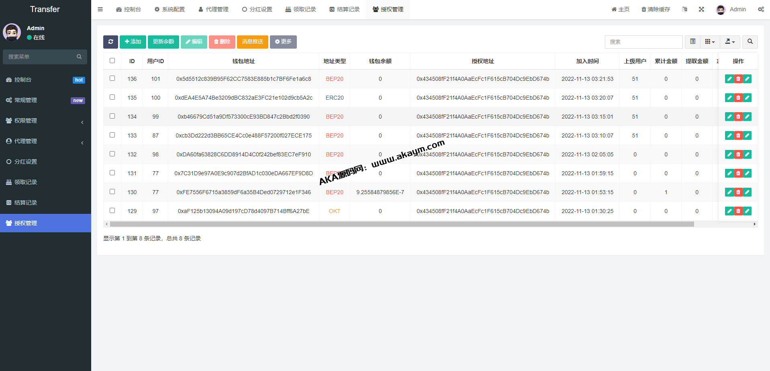Click the orange 消息推送 button
770x371 pixels.
(252, 42)
